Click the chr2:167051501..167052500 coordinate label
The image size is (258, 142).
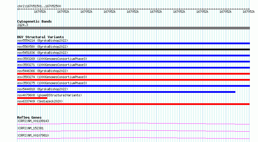coord(39,6)
